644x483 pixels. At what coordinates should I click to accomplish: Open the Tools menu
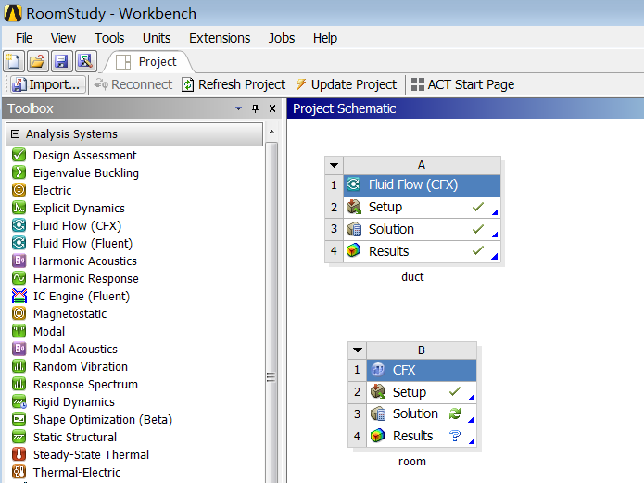(109, 38)
